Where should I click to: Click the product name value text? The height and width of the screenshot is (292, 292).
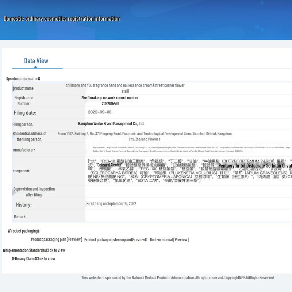pyautogui.click(x=125, y=88)
